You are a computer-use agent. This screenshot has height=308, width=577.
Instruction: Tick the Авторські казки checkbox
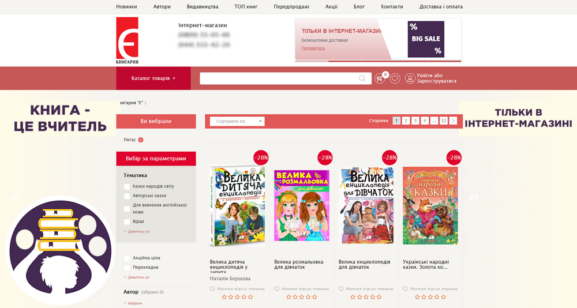127,196
